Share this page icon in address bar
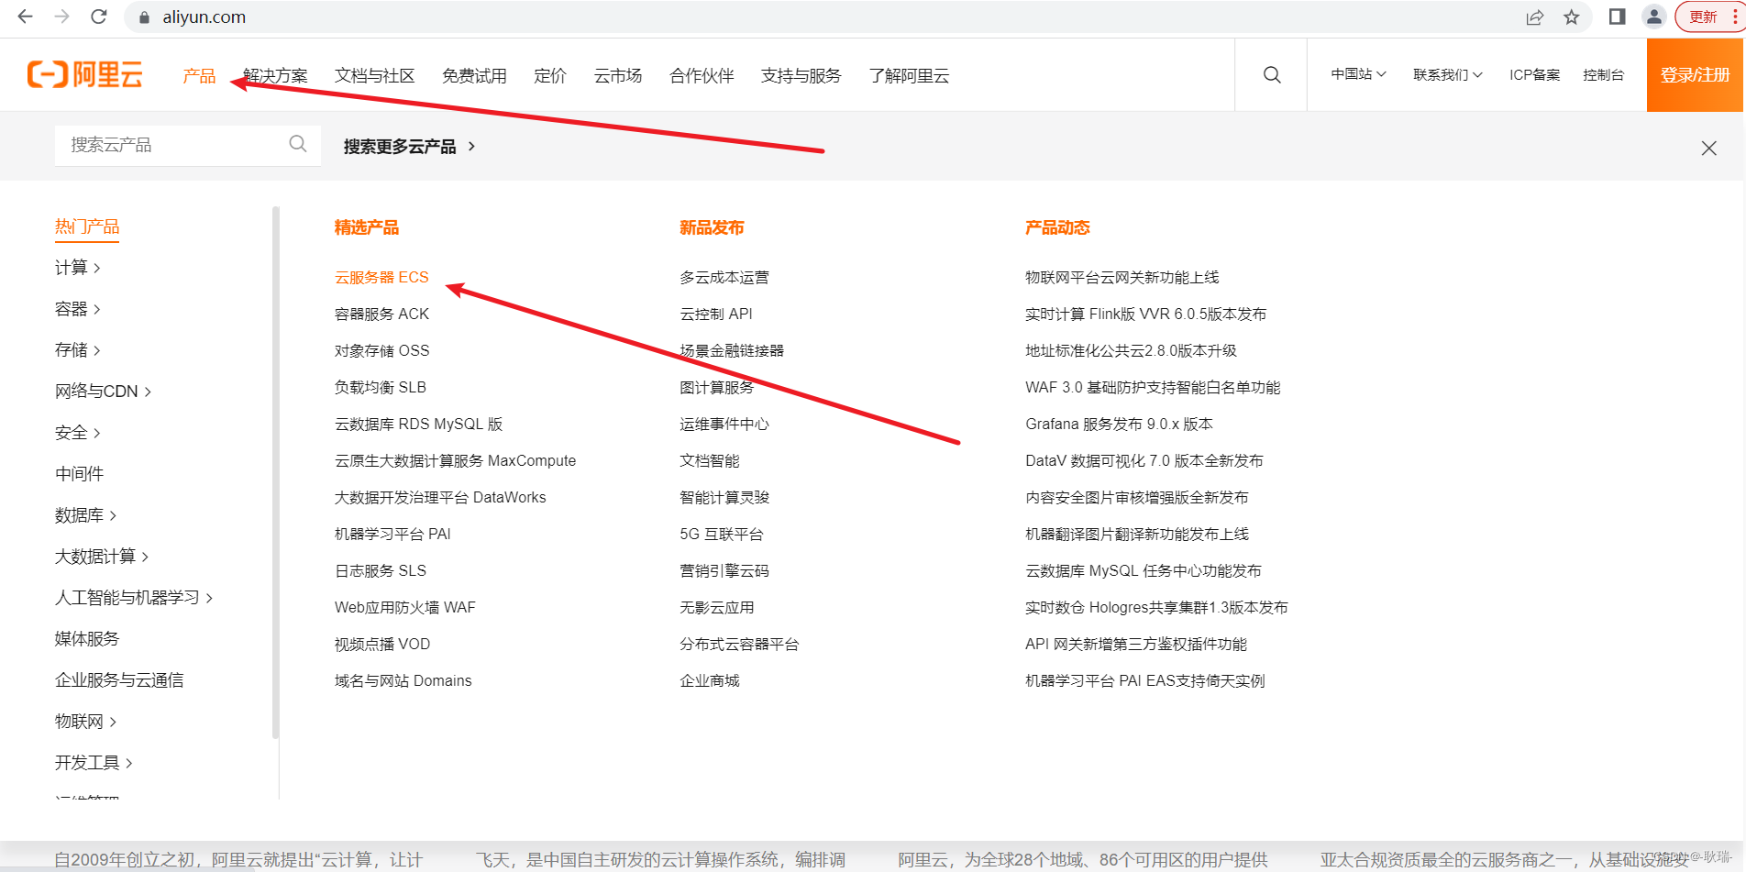 [x=1534, y=17]
